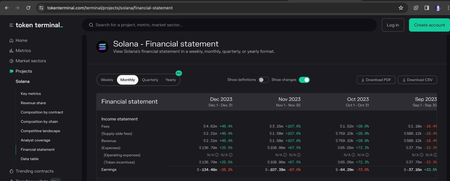Reload the page in browser
Screen dimensions: 450x181
[28, 8]
